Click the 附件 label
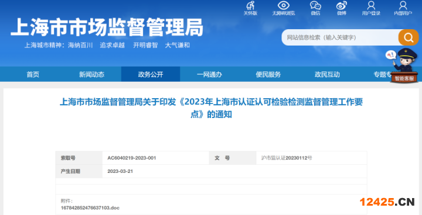422x215 pixels. [x=66, y=201]
